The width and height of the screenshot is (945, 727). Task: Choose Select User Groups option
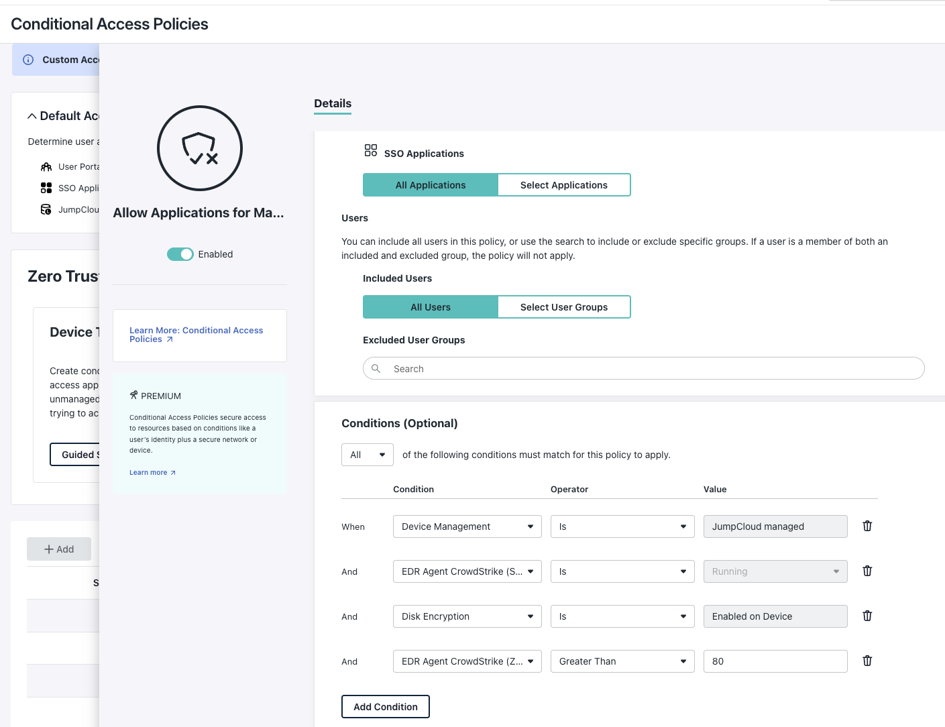coord(563,307)
